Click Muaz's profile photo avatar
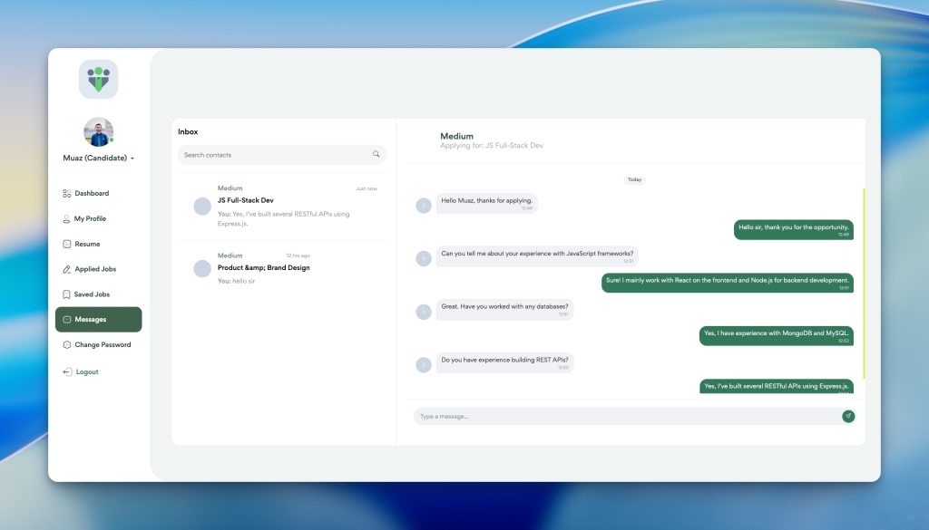This screenshot has height=530, width=929. click(x=98, y=132)
